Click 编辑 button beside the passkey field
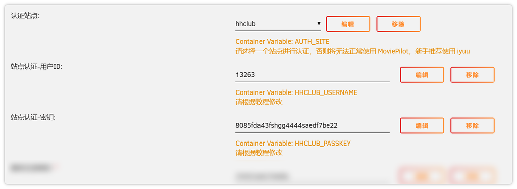Screen dimensions: 517x189 click(x=422, y=126)
